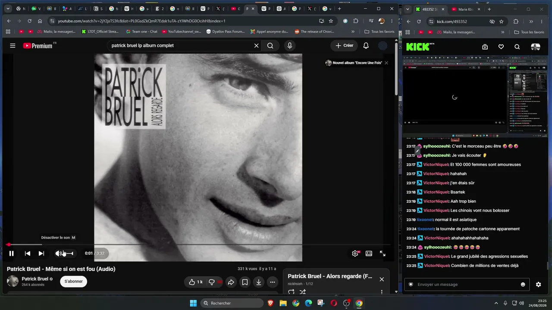The image size is (552, 310).
Task: Bookmark the Kick page with star
Action: (x=501, y=22)
